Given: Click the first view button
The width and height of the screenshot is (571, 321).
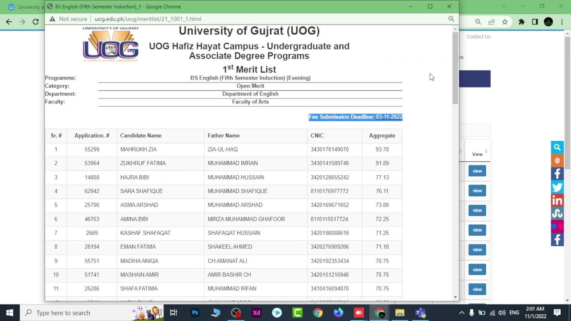Looking at the screenshot, I should pyautogui.click(x=477, y=171).
